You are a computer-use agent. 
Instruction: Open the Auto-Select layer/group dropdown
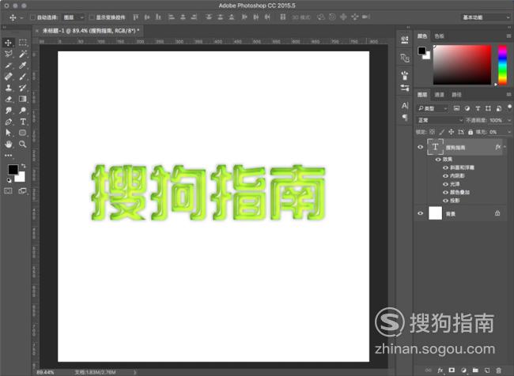pos(74,17)
